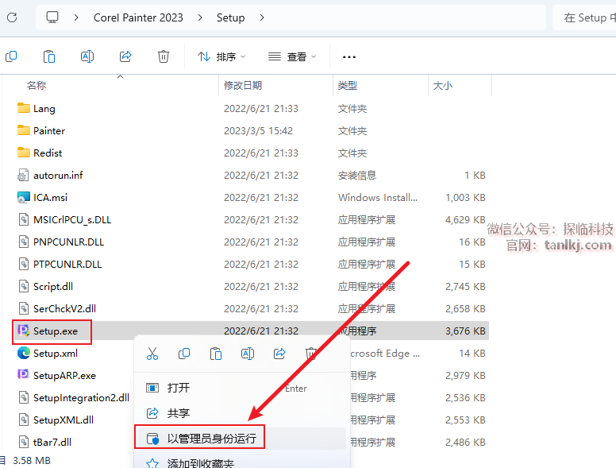Click the Share icon in the context menu's top row
This screenshot has height=468, width=616.
(x=279, y=354)
